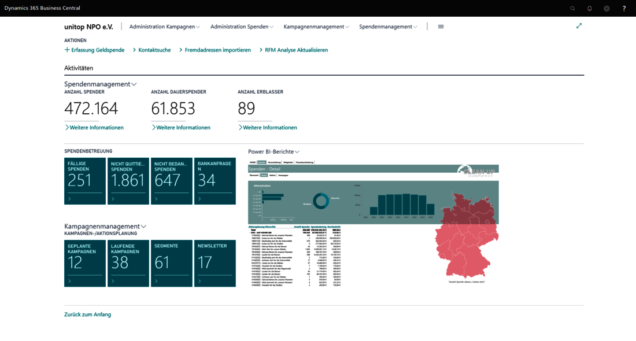Viewport: 636px width, 341px height.
Task: Open the notifications bell
Action: click(x=589, y=9)
